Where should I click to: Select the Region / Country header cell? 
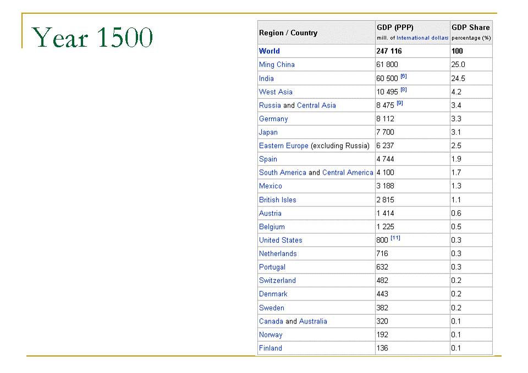pos(288,33)
